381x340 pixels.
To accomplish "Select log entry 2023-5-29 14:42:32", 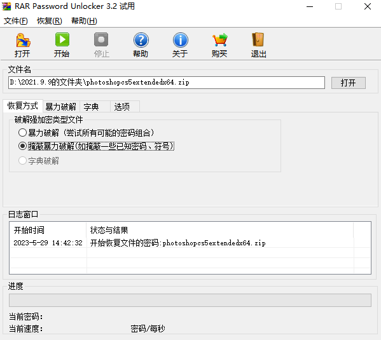I will (48, 243).
